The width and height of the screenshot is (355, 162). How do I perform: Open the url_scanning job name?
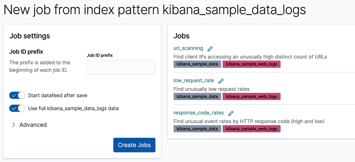(188, 48)
